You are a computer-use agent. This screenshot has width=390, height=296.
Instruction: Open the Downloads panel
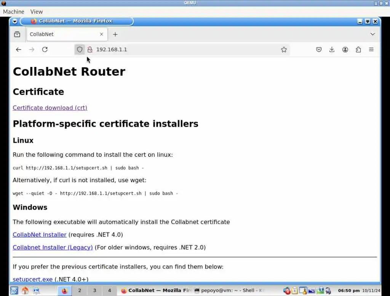point(332,49)
